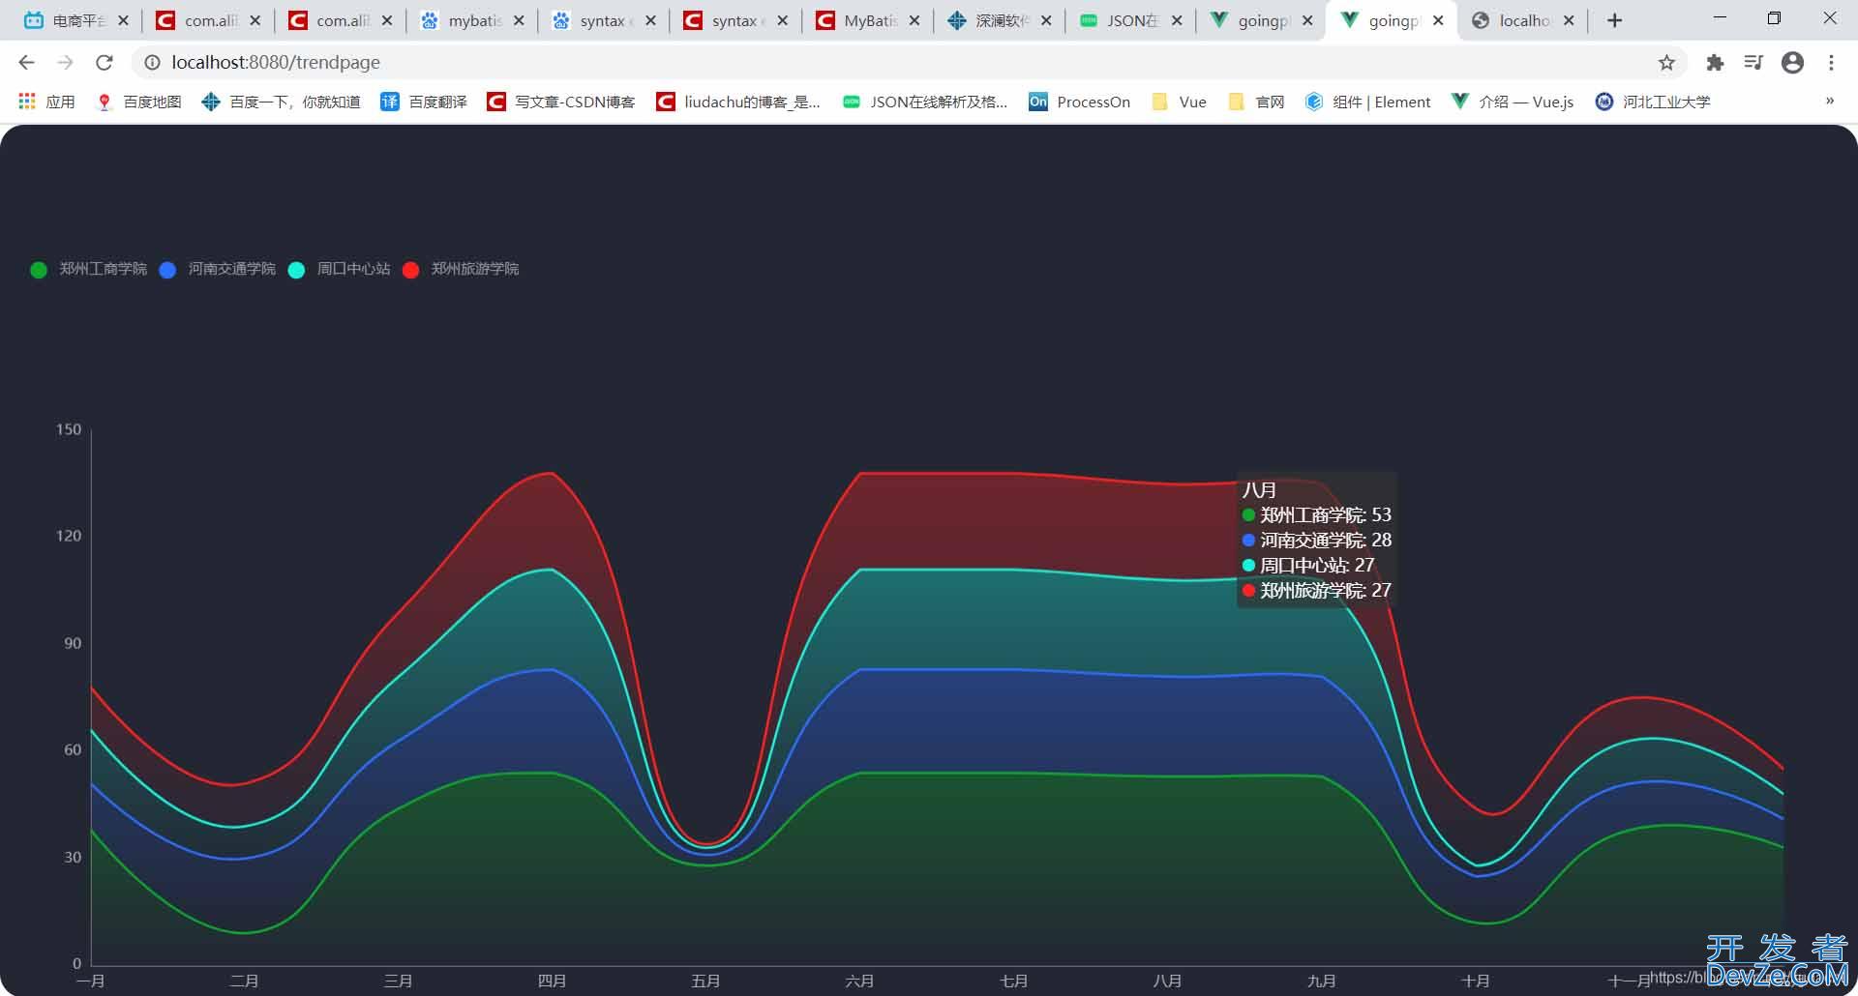Open the browser extensions puzzle icon
Screen dimensions: 1858x996
[1715, 63]
